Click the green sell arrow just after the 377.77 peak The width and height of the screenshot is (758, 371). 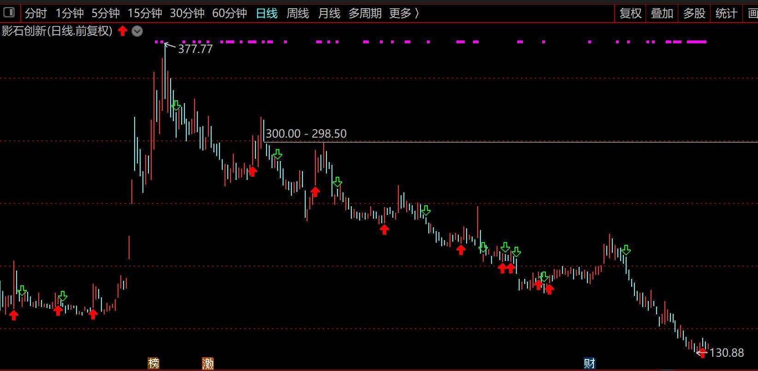176,106
